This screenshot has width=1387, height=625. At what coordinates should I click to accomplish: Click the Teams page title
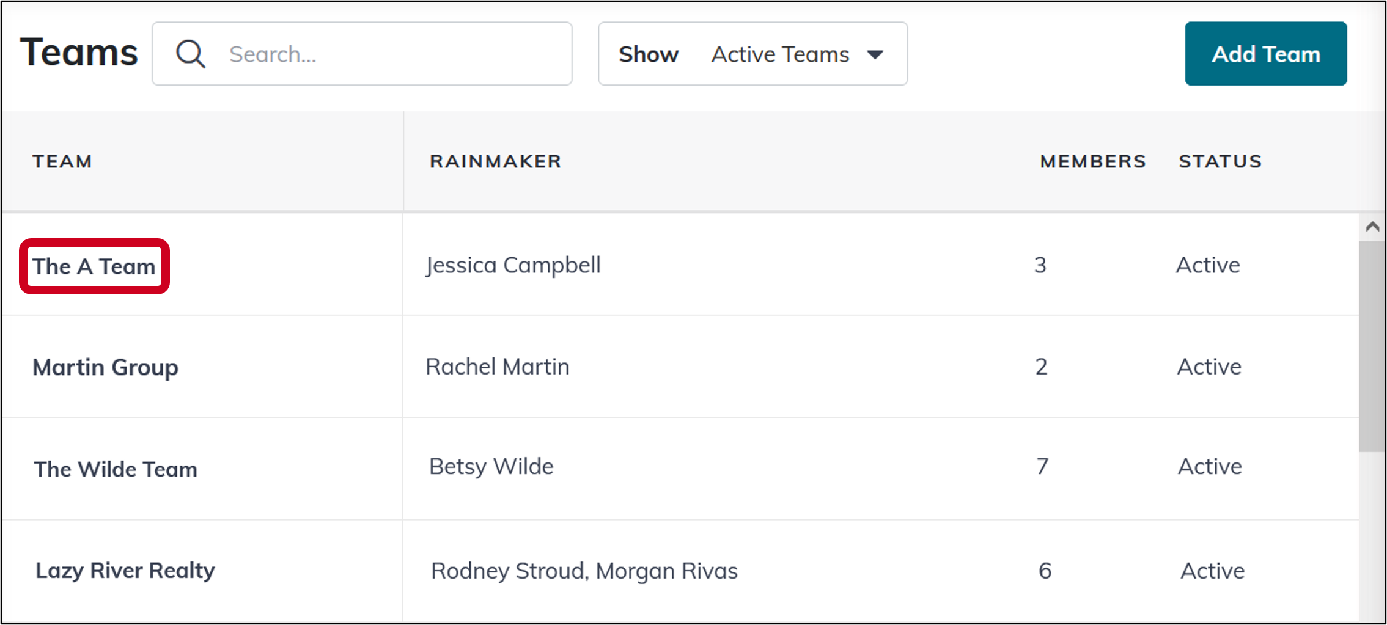[79, 52]
